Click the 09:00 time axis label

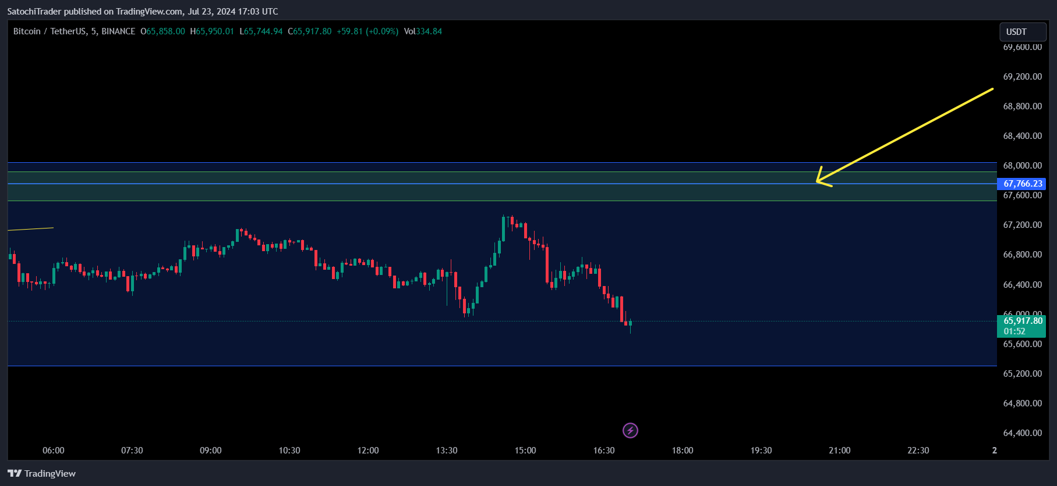[211, 451]
